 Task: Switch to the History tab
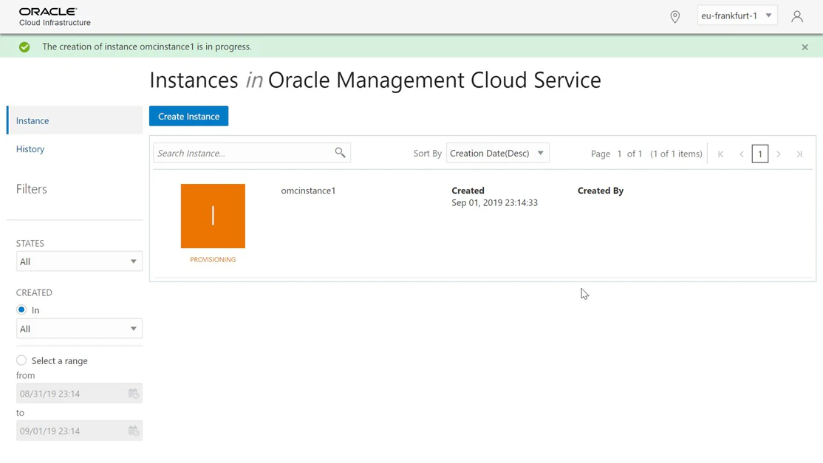(30, 149)
